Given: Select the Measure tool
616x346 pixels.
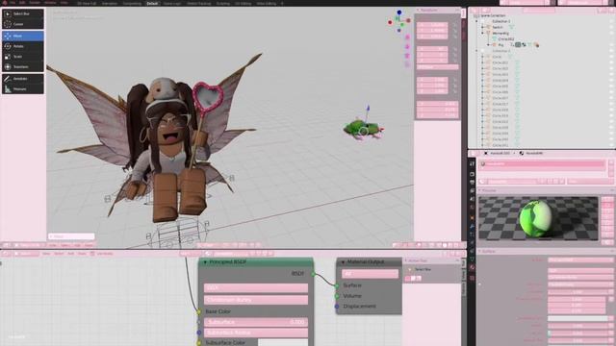Looking at the screenshot, I should (23, 89).
